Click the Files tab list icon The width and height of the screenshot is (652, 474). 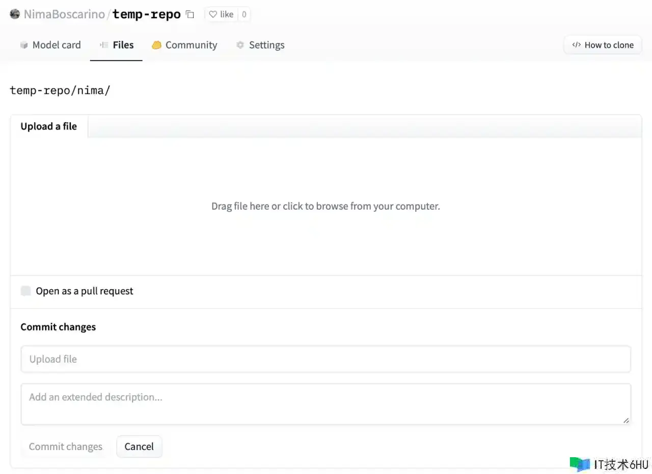(x=104, y=45)
